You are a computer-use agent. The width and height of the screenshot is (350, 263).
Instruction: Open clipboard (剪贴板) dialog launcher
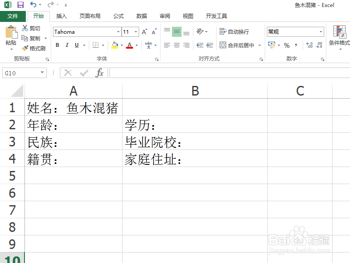47,59
